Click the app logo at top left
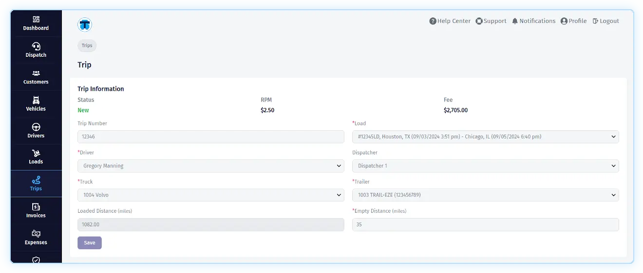Image resolution: width=643 pixels, height=273 pixels. tap(85, 25)
